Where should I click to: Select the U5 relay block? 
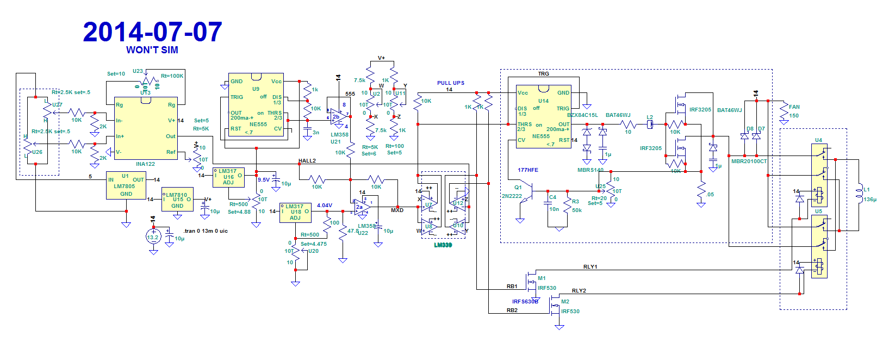[819, 246]
